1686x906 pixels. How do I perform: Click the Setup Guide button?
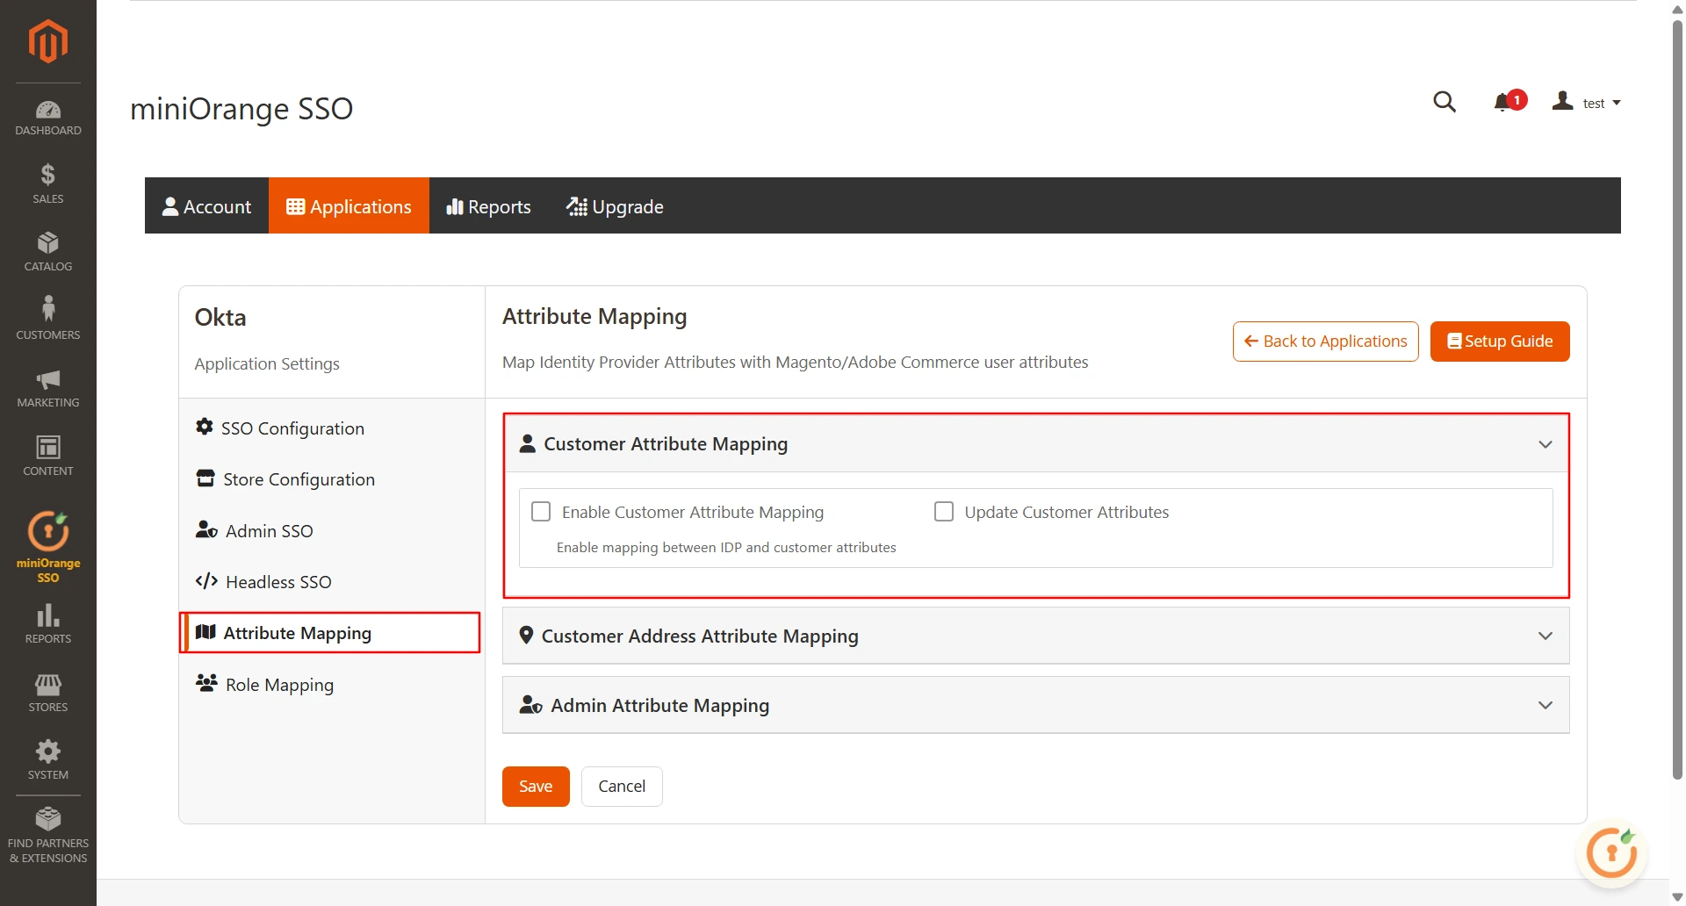[1499, 341]
